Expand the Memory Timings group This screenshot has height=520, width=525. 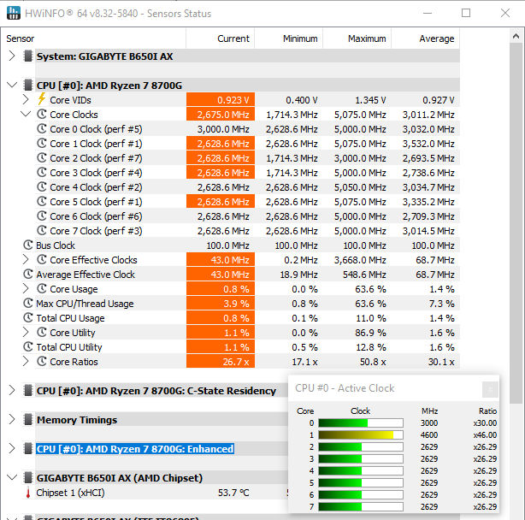click(12, 420)
